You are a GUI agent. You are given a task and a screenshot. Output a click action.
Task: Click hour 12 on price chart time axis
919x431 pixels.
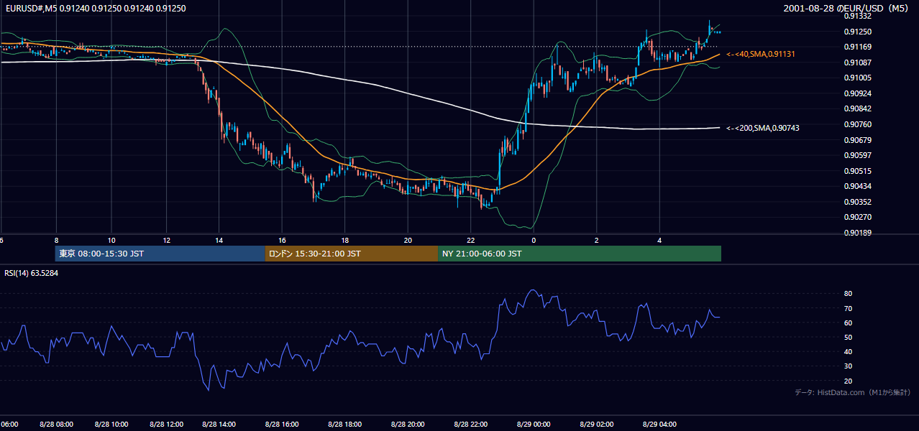tap(167, 241)
